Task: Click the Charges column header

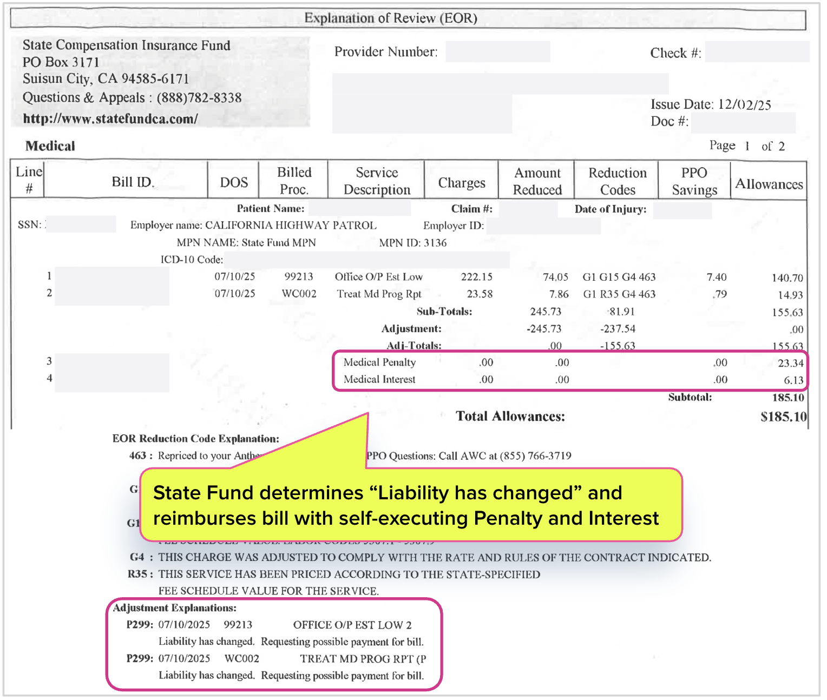Action: [461, 183]
